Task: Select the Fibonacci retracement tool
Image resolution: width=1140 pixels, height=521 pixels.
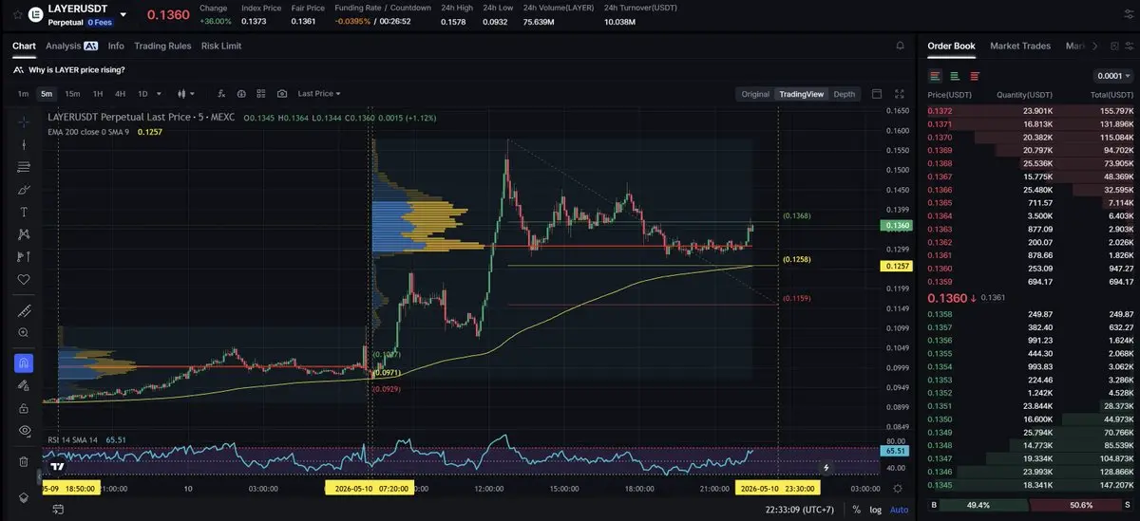Action: 24,167
